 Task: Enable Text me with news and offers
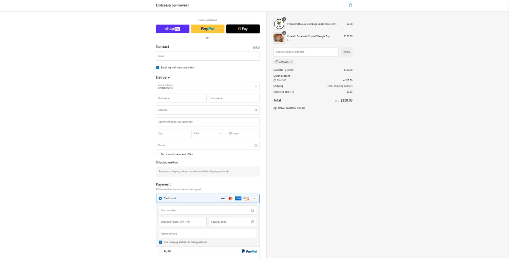click(158, 154)
